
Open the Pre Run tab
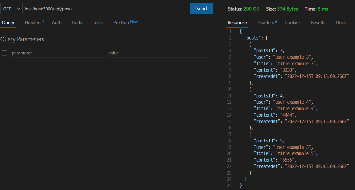point(125,22)
